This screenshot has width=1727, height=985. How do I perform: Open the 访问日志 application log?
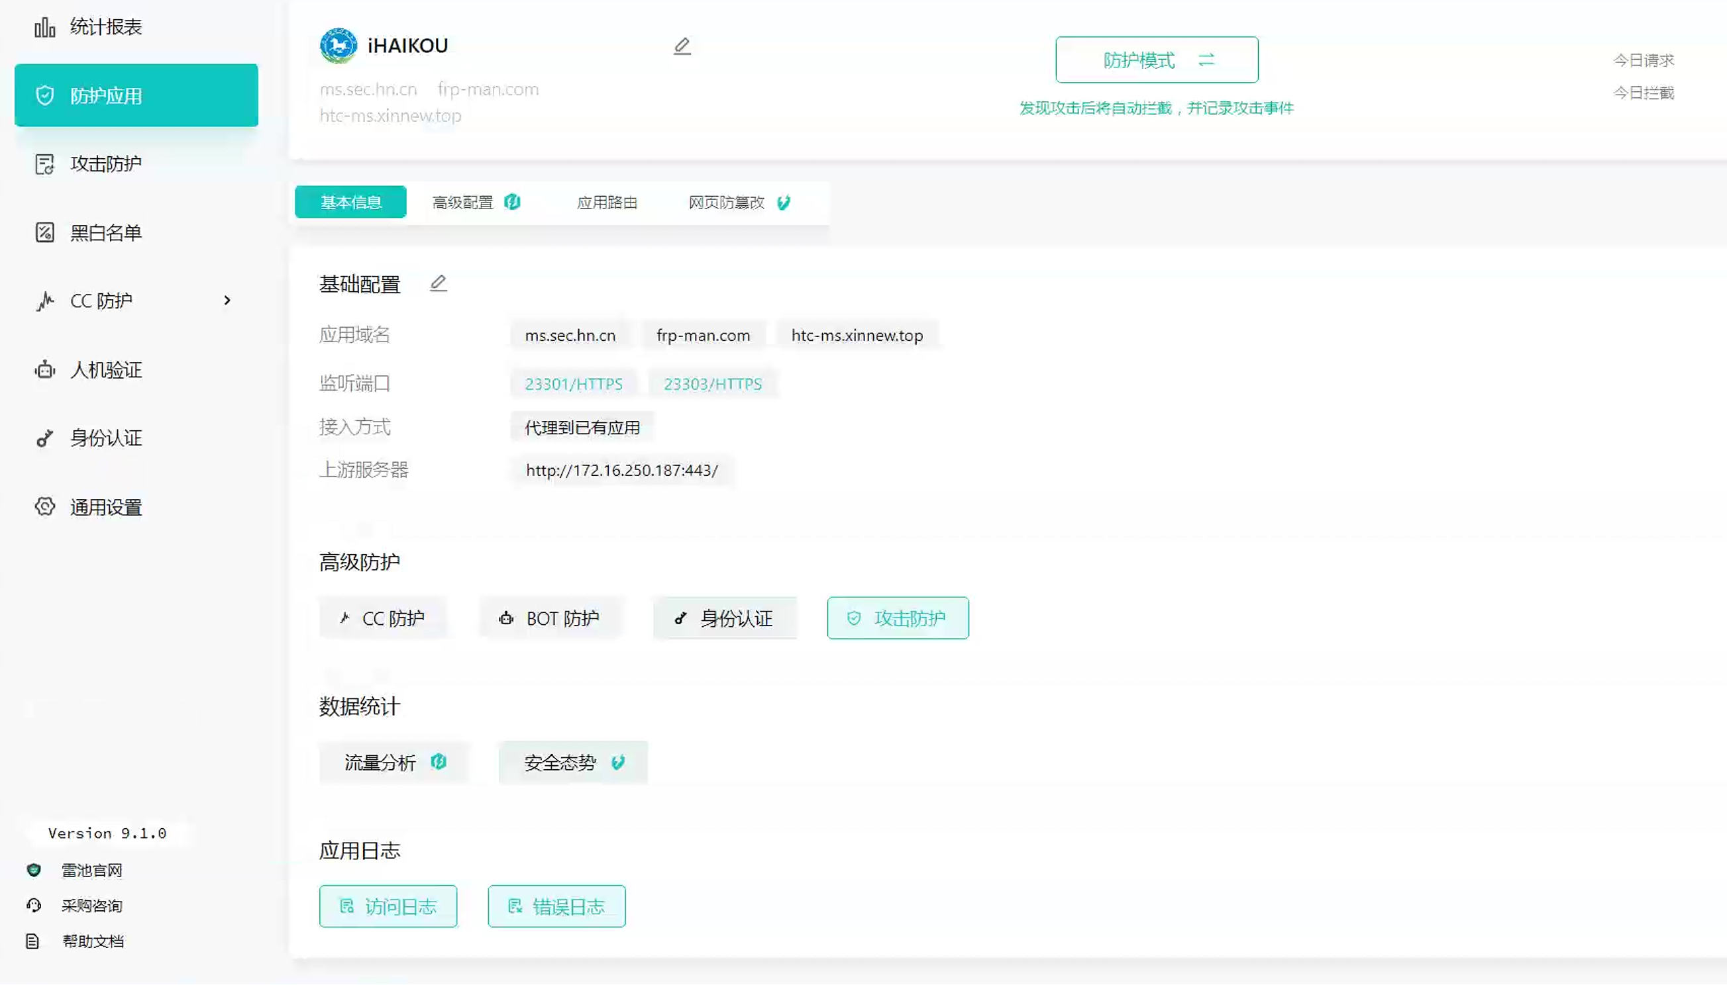coord(388,906)
